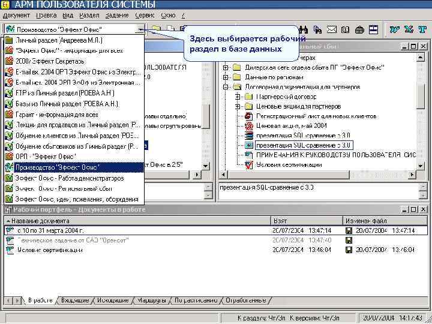This screenshot has width=432, height=324.
Task: Choose 'Эффект Офис - Региональный сбыт' list entry
Action: tap(74, 189)
